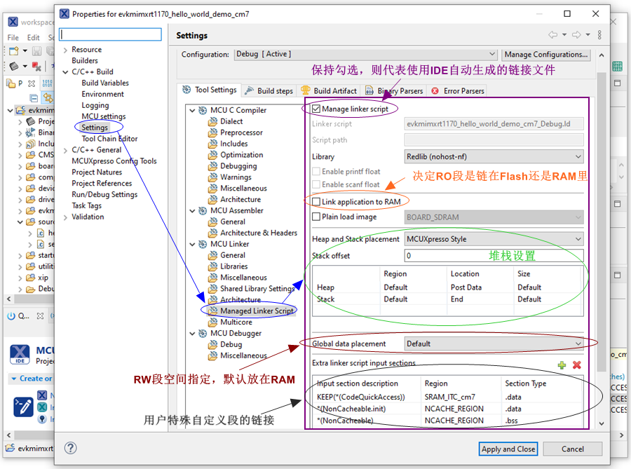631x469 pixels.
Task: Click the Cancel button
Action: pyautogui.click(x=573, y=449)
